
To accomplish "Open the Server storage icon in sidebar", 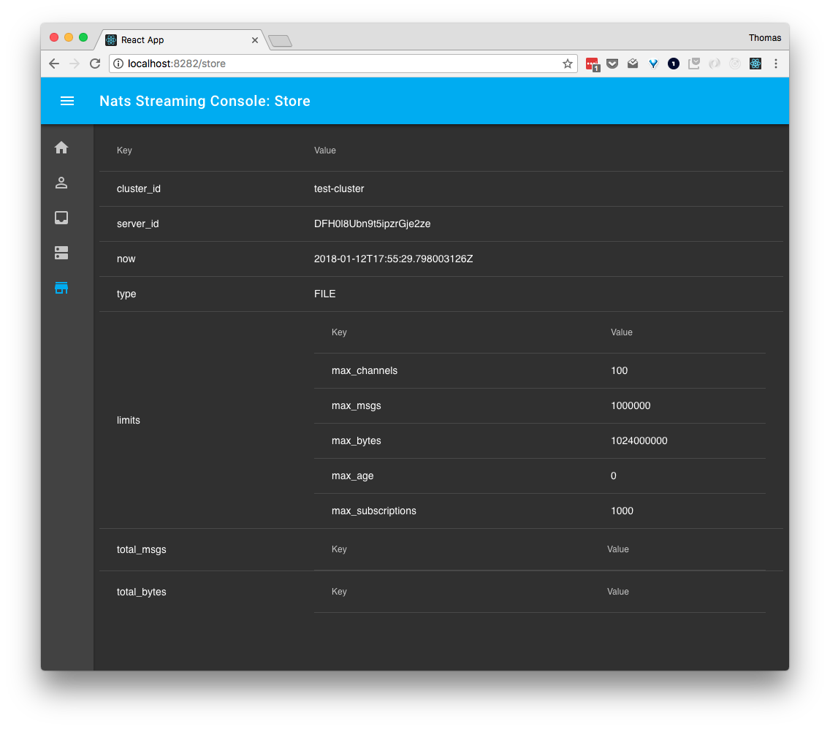I will 61,253.
